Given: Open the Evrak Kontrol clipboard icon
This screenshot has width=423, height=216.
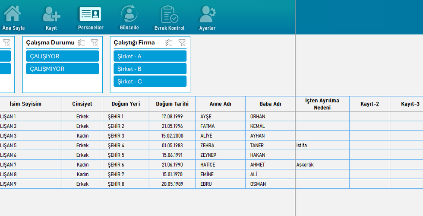Looking at the screenshot, I should click(169, 14).
